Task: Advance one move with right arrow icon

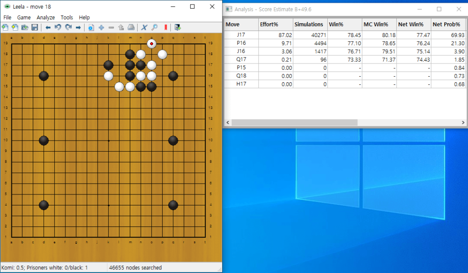Action: 78,27
